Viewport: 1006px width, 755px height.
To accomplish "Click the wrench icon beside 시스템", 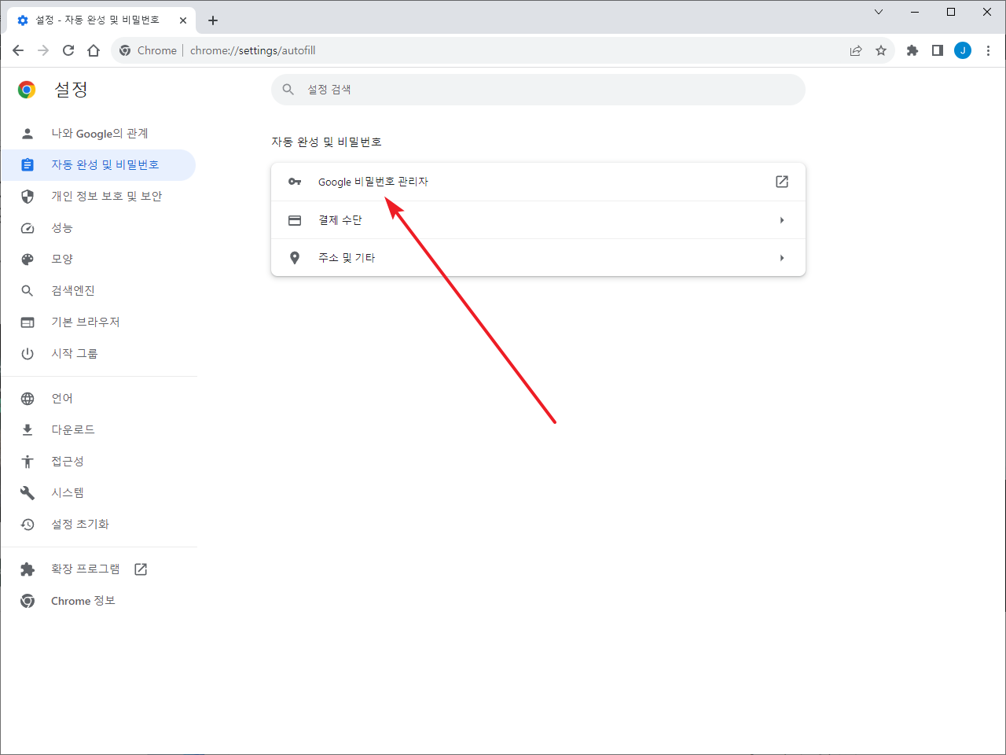I will pyautogui.click(x=28, y=493).
